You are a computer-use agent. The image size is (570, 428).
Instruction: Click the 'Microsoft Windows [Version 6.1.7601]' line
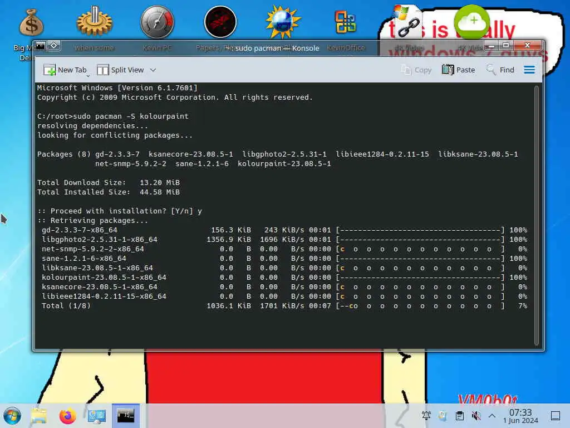pos(117,87)
